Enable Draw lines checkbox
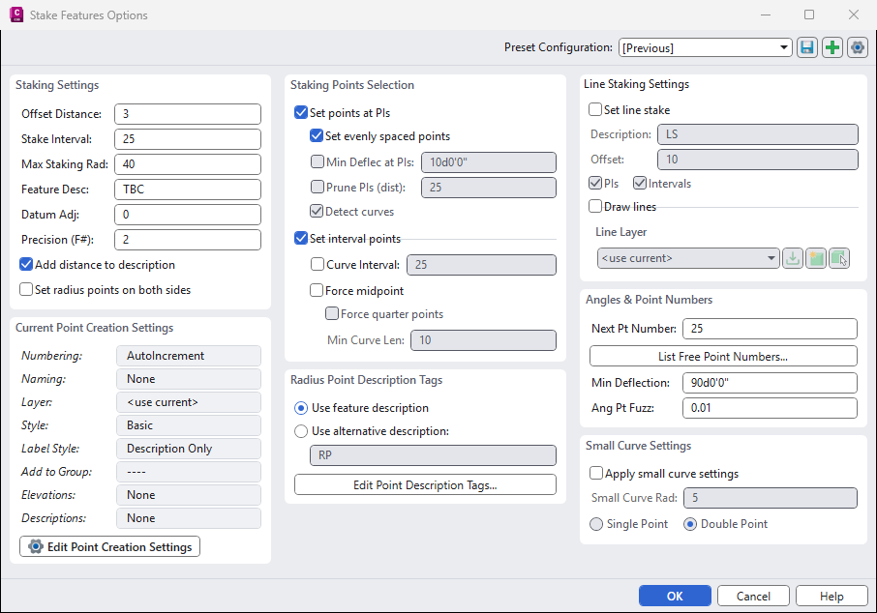This screenshot has height=613, width=877. tap(595, 206)
